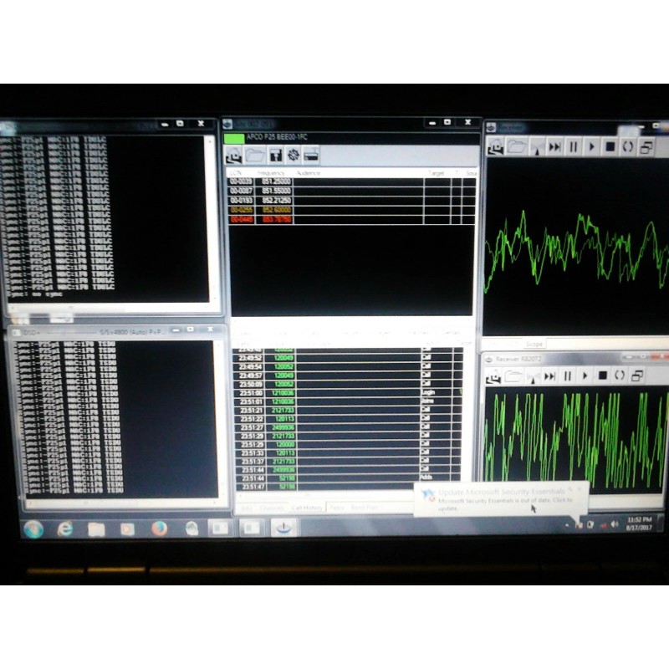Screen dimensions: 669x669
Task: Click the cascade windows icon in Receiver R820T2
Action: 637,375
